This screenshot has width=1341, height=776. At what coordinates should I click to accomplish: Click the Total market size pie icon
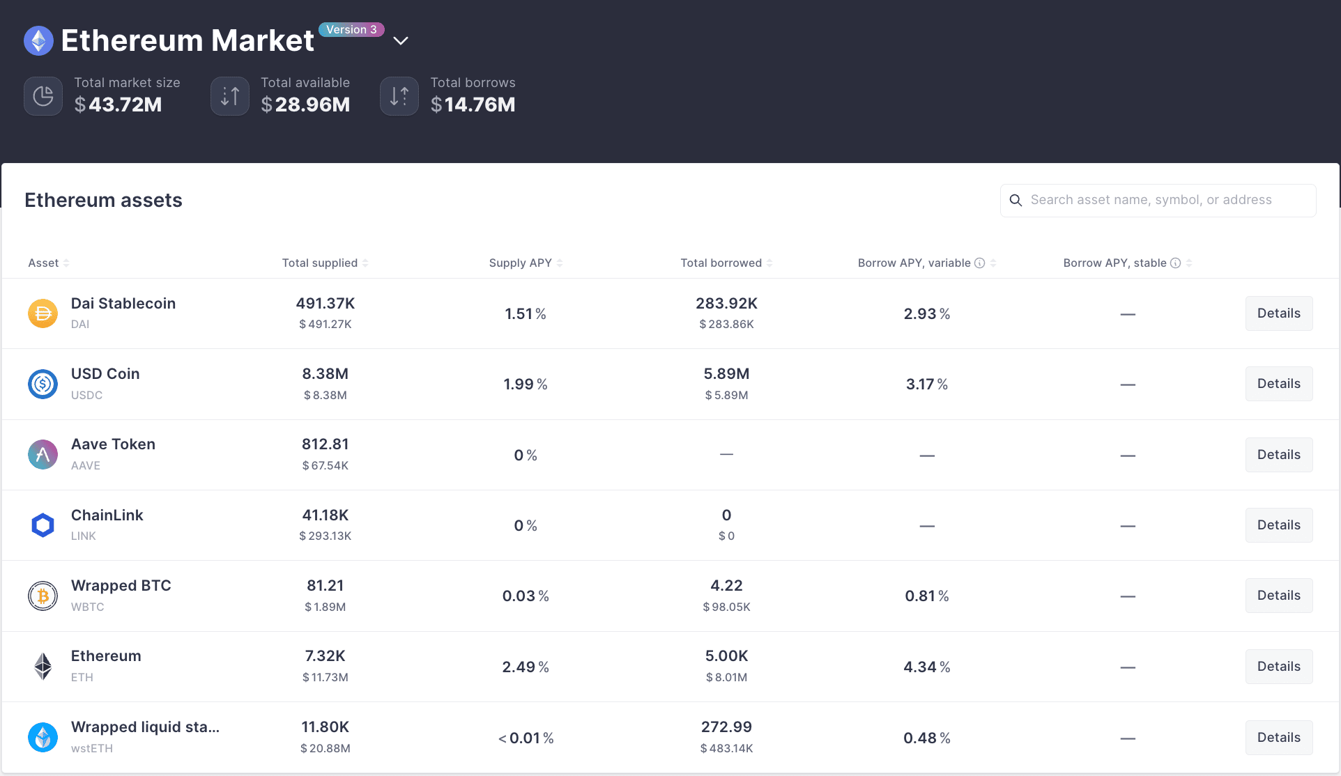coord(43,96)
